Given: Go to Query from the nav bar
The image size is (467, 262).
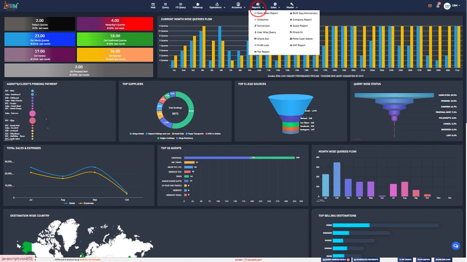Looking at the screenshot, I should click(x=165, y=5).
